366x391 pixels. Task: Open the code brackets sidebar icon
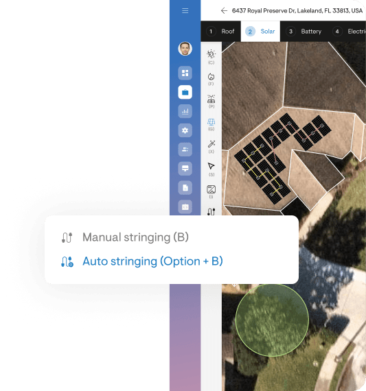tap(185, 206)
